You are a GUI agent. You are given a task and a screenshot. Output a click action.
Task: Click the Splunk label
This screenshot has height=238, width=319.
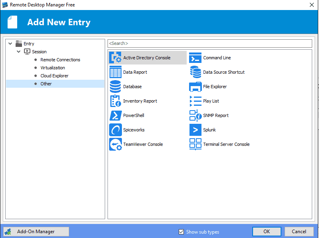[209, 130]
